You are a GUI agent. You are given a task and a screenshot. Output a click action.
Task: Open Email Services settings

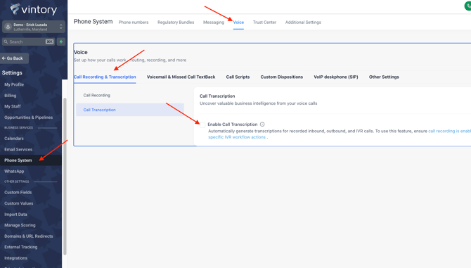pyautogui.click(x=18, y=149)
